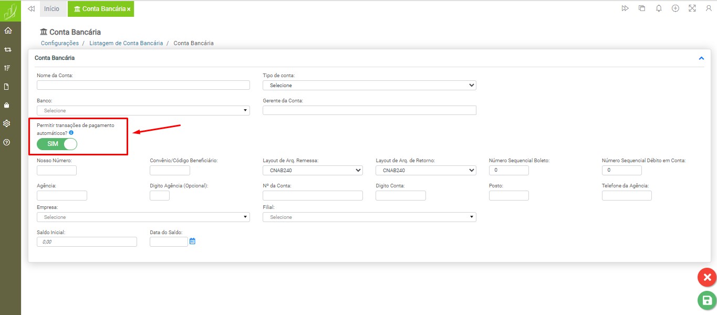Switch to the Início tab

pyautogui.click(x=51, y=9)
